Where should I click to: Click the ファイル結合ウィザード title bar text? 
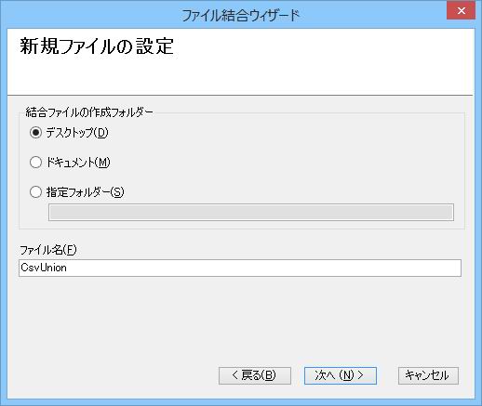240,16
